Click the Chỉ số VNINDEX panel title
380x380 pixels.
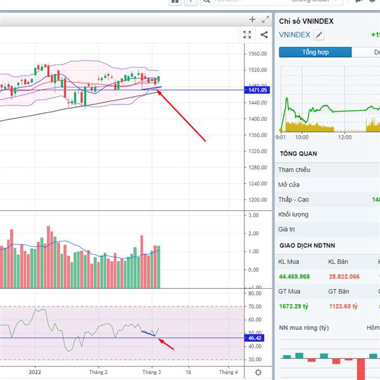[x=306, y=22]
